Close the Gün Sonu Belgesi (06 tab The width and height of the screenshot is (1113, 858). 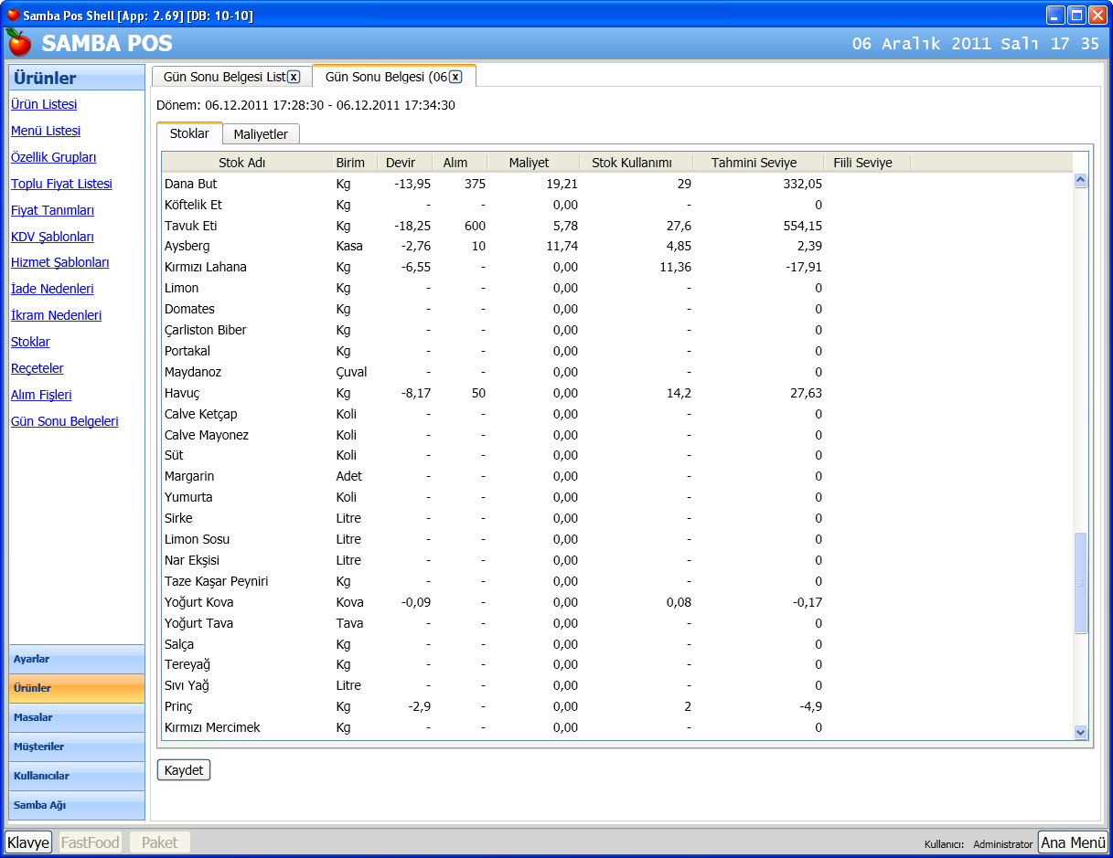(x=455, y=78)
